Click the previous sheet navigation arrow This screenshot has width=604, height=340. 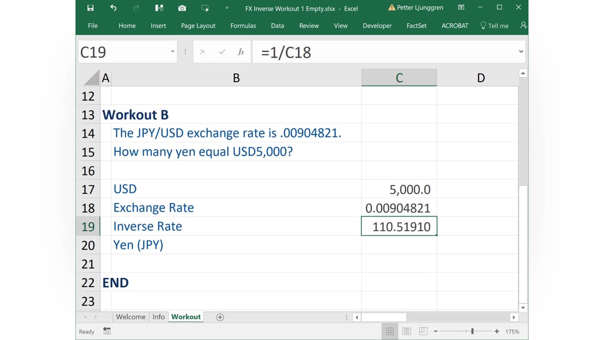point(85,317)
